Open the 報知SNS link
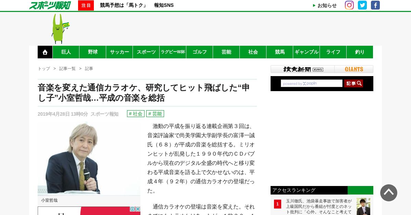 coord(164,5)
